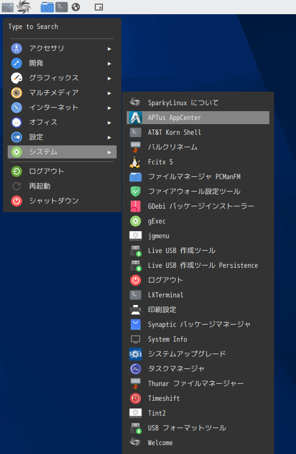Open jgmenu settings entry
This screenshot has height=454, width=296.
(x=198, y=236)
